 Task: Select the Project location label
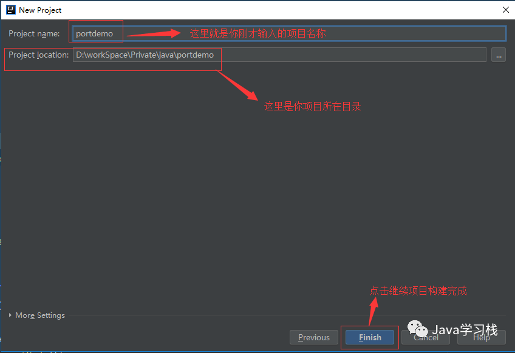[39, 55]
